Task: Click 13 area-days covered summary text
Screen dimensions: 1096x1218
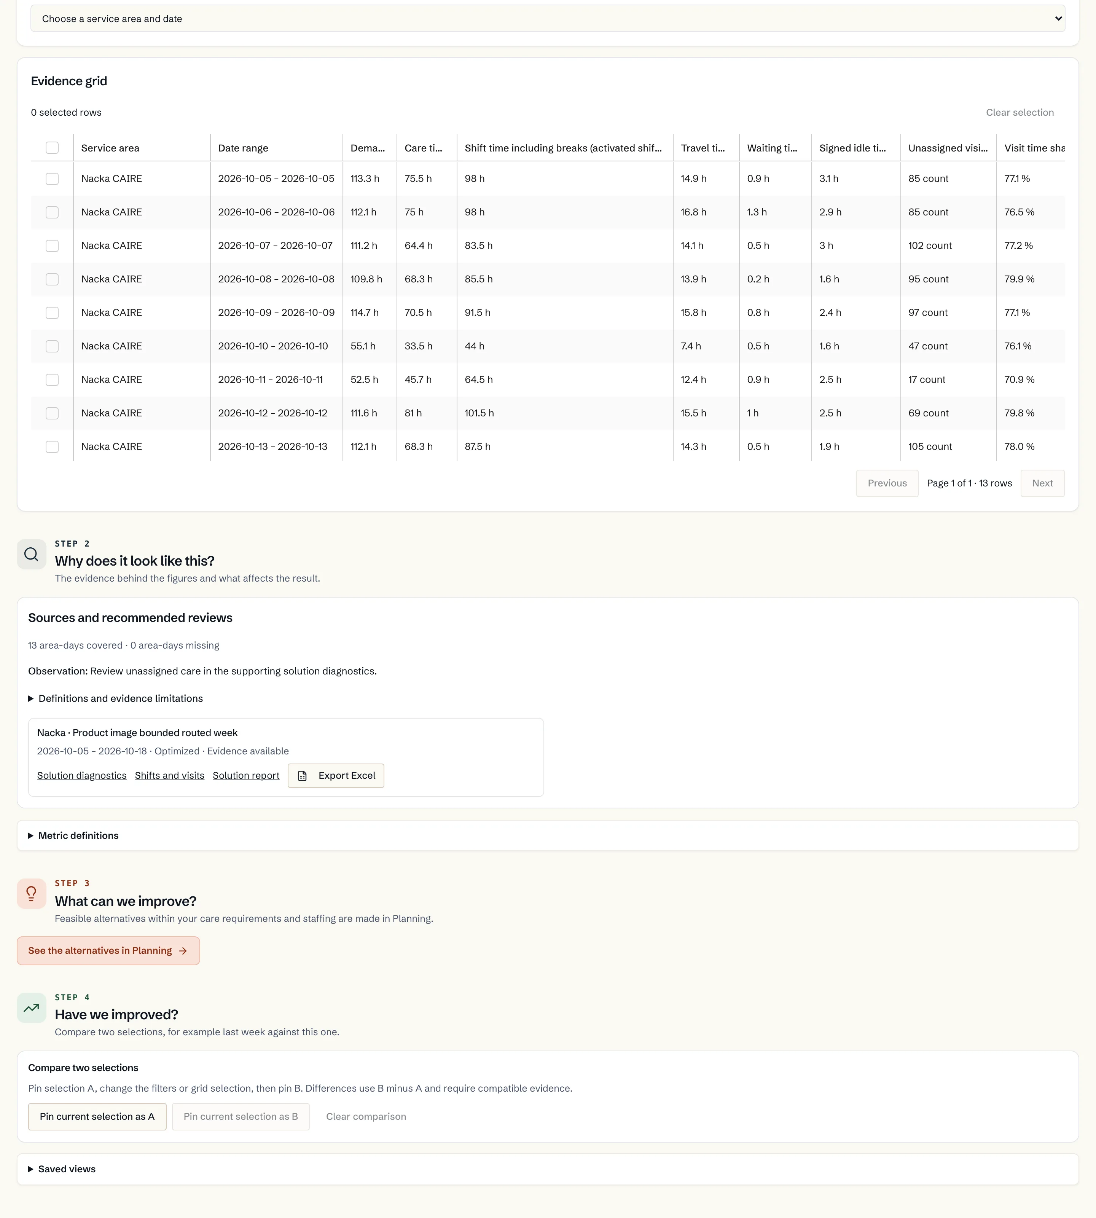Action: [x=123, y=646]
